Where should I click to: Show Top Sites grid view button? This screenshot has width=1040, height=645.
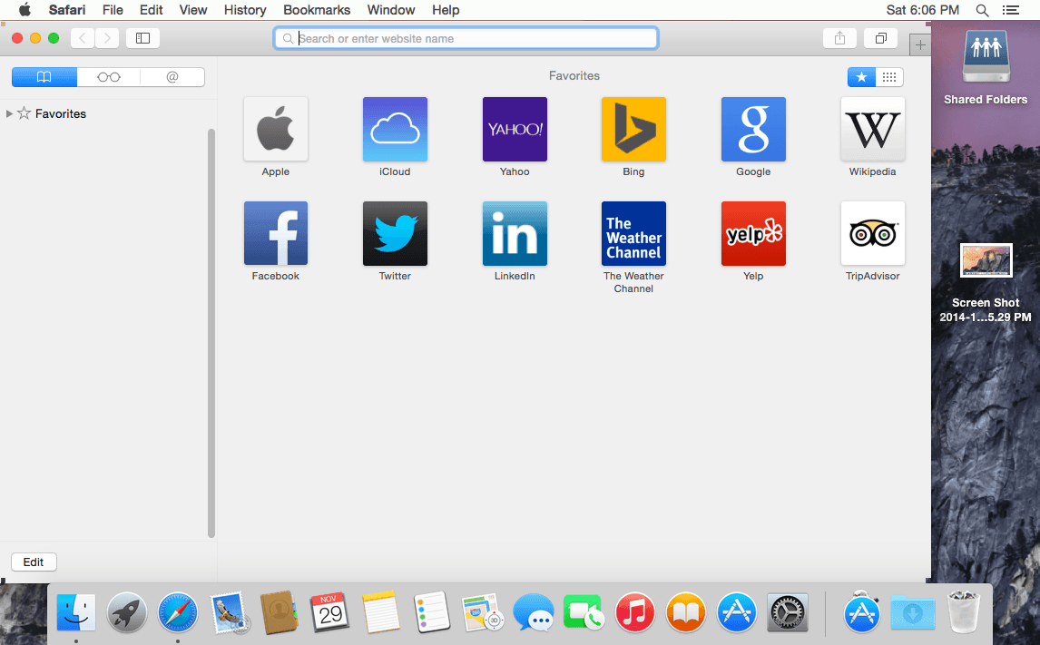tap(889, 77)
